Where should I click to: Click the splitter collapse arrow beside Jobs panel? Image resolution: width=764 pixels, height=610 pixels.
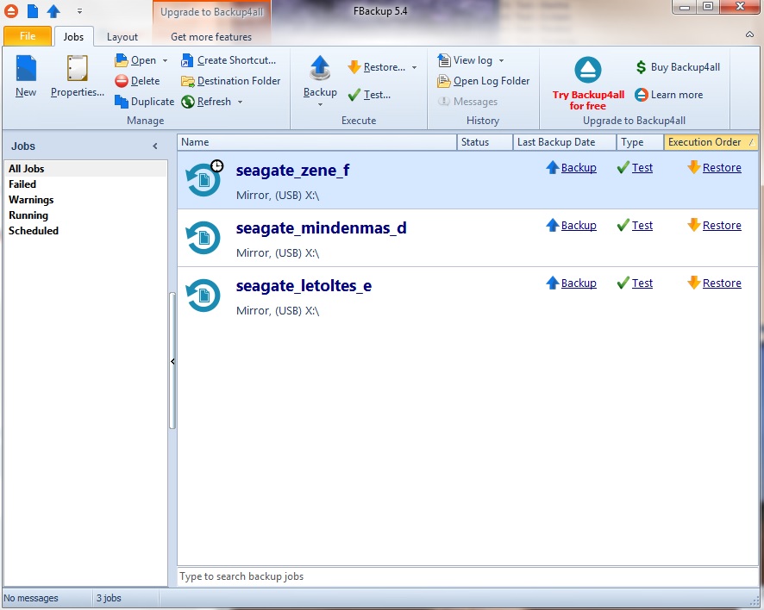[x=172, y=361]
